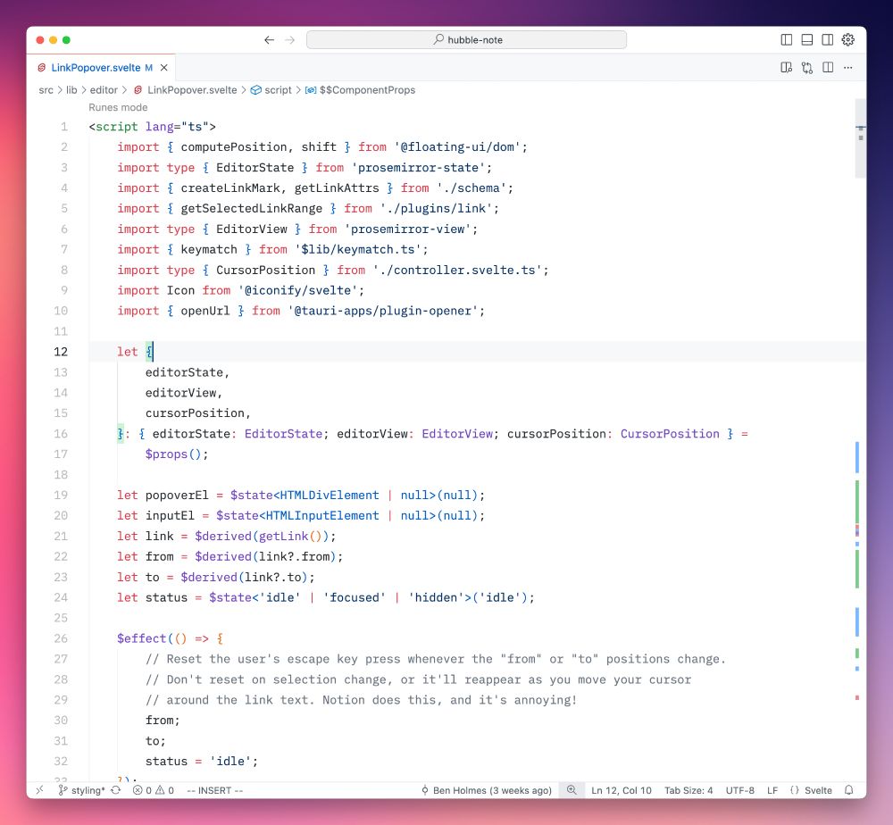
Task: Toggle the secondary side bar layout icon
Action: pos(828,40)
